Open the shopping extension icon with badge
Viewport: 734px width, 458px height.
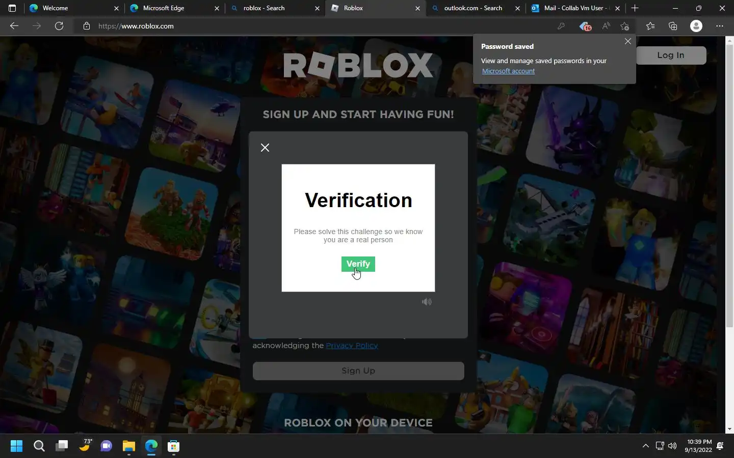(x=585, y=26)
